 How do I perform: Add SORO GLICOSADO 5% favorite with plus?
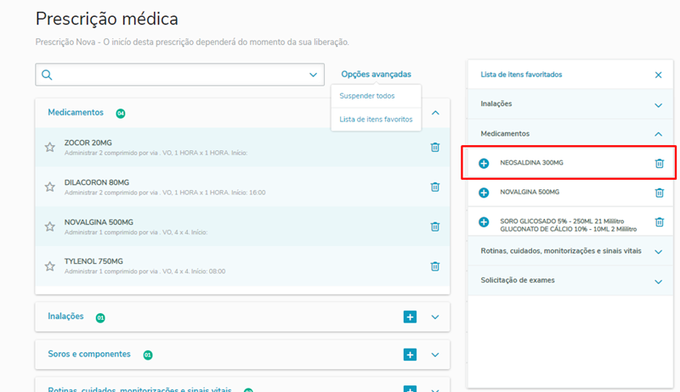point(484,222)
